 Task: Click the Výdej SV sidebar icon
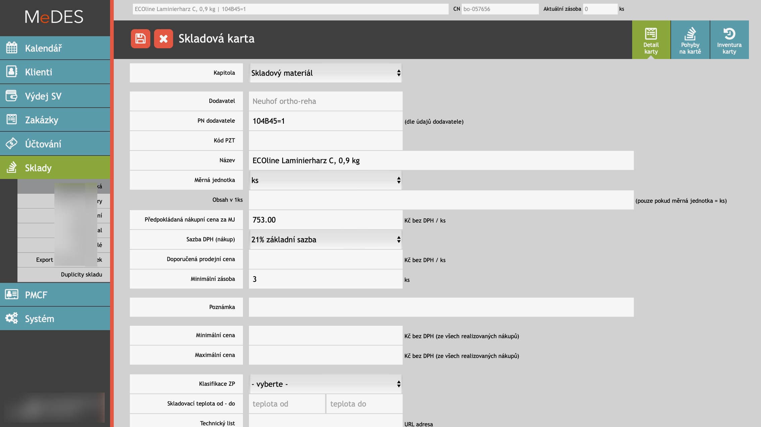[x=12, y=96]
